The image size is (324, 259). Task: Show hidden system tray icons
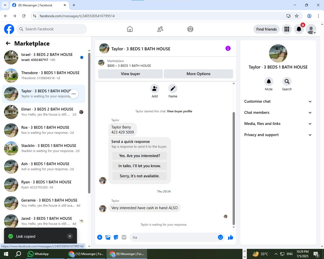pyautogui.click(x=276, y=254)
